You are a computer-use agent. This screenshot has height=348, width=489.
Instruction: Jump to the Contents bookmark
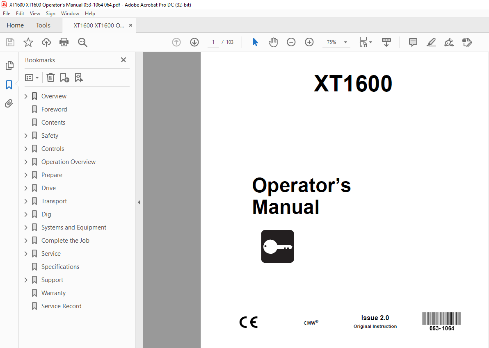[53, 123]
